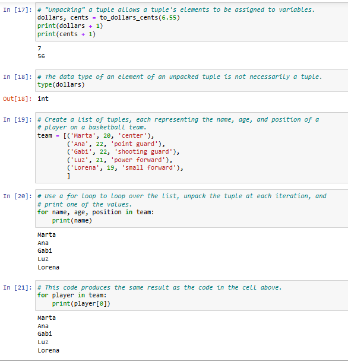
Task: Click the closing bracket of team list
Action: [x=68, y=176]
